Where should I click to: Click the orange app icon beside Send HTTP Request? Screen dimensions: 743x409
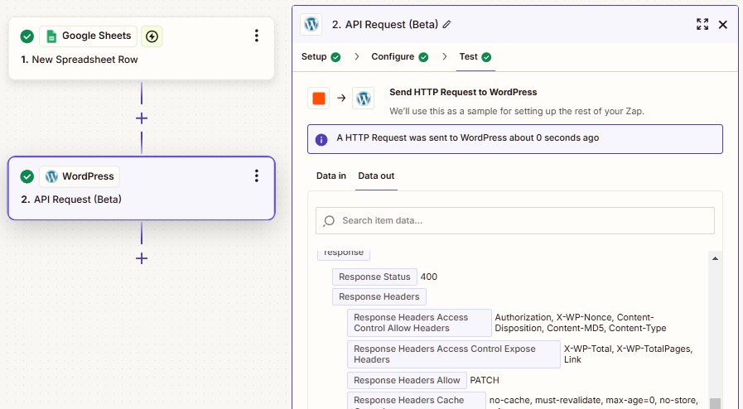[319, 98]
